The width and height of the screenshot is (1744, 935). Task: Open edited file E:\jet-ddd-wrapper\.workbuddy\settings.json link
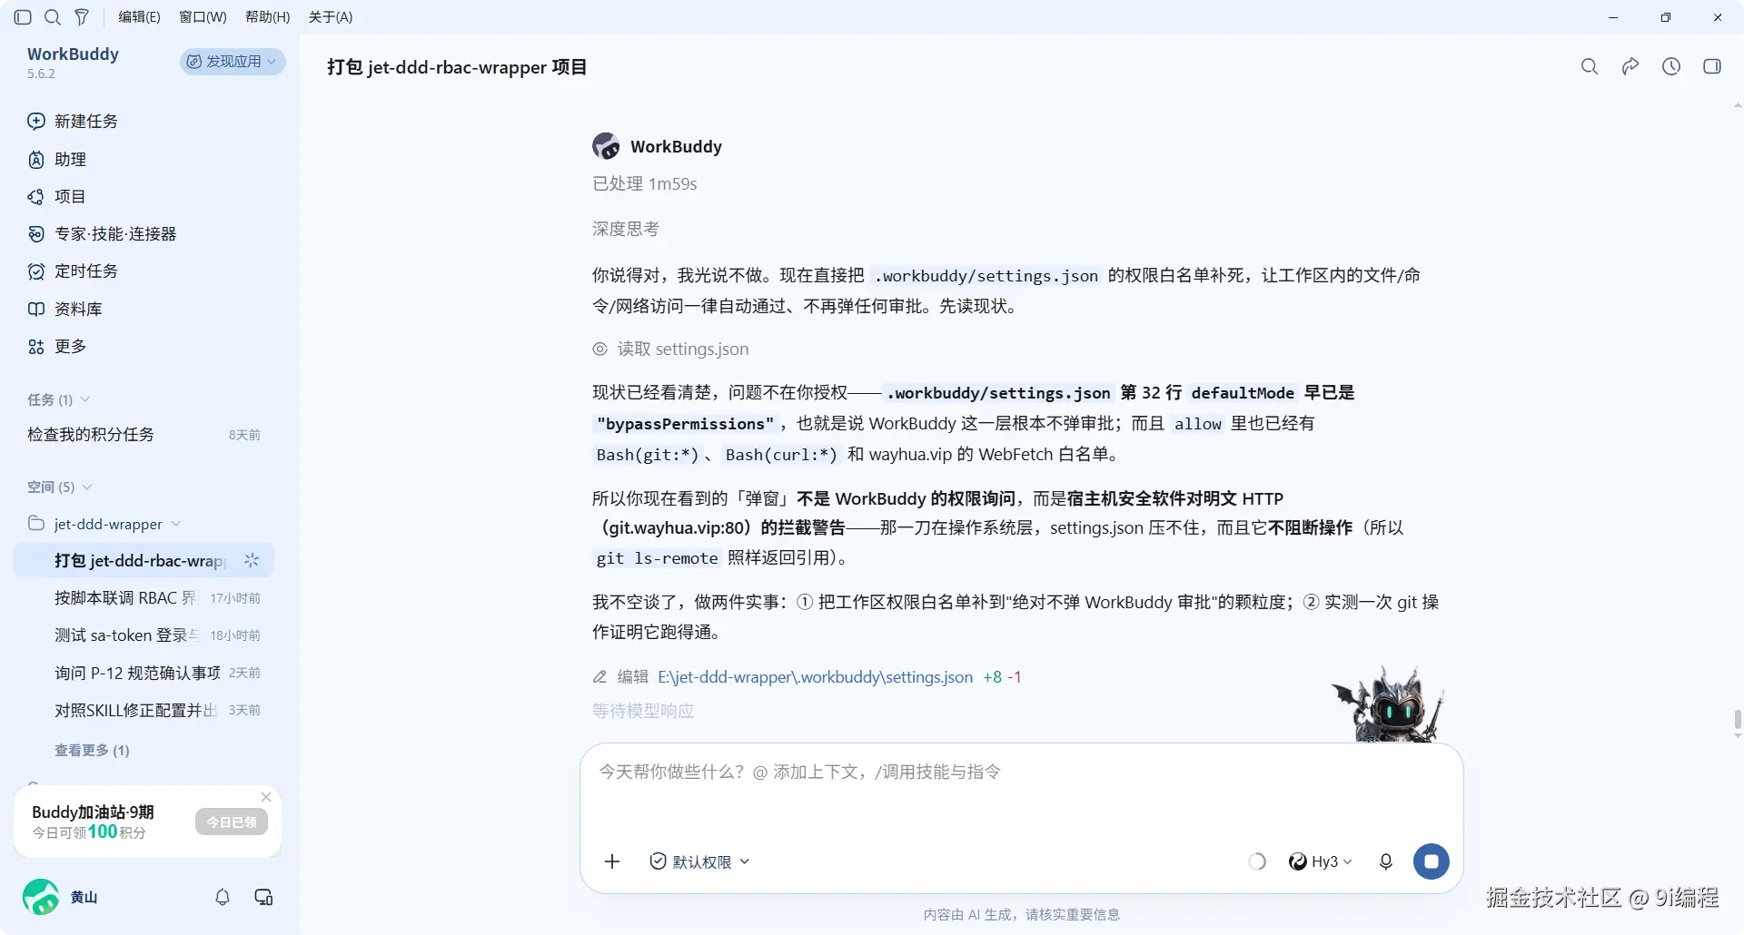point(815,677)
